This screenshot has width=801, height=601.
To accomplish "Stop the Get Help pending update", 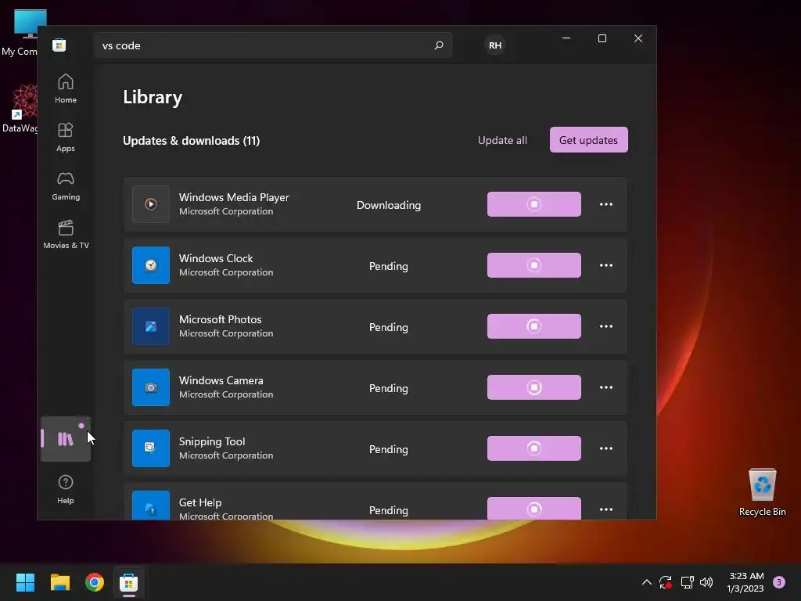I will click(533, 509).
